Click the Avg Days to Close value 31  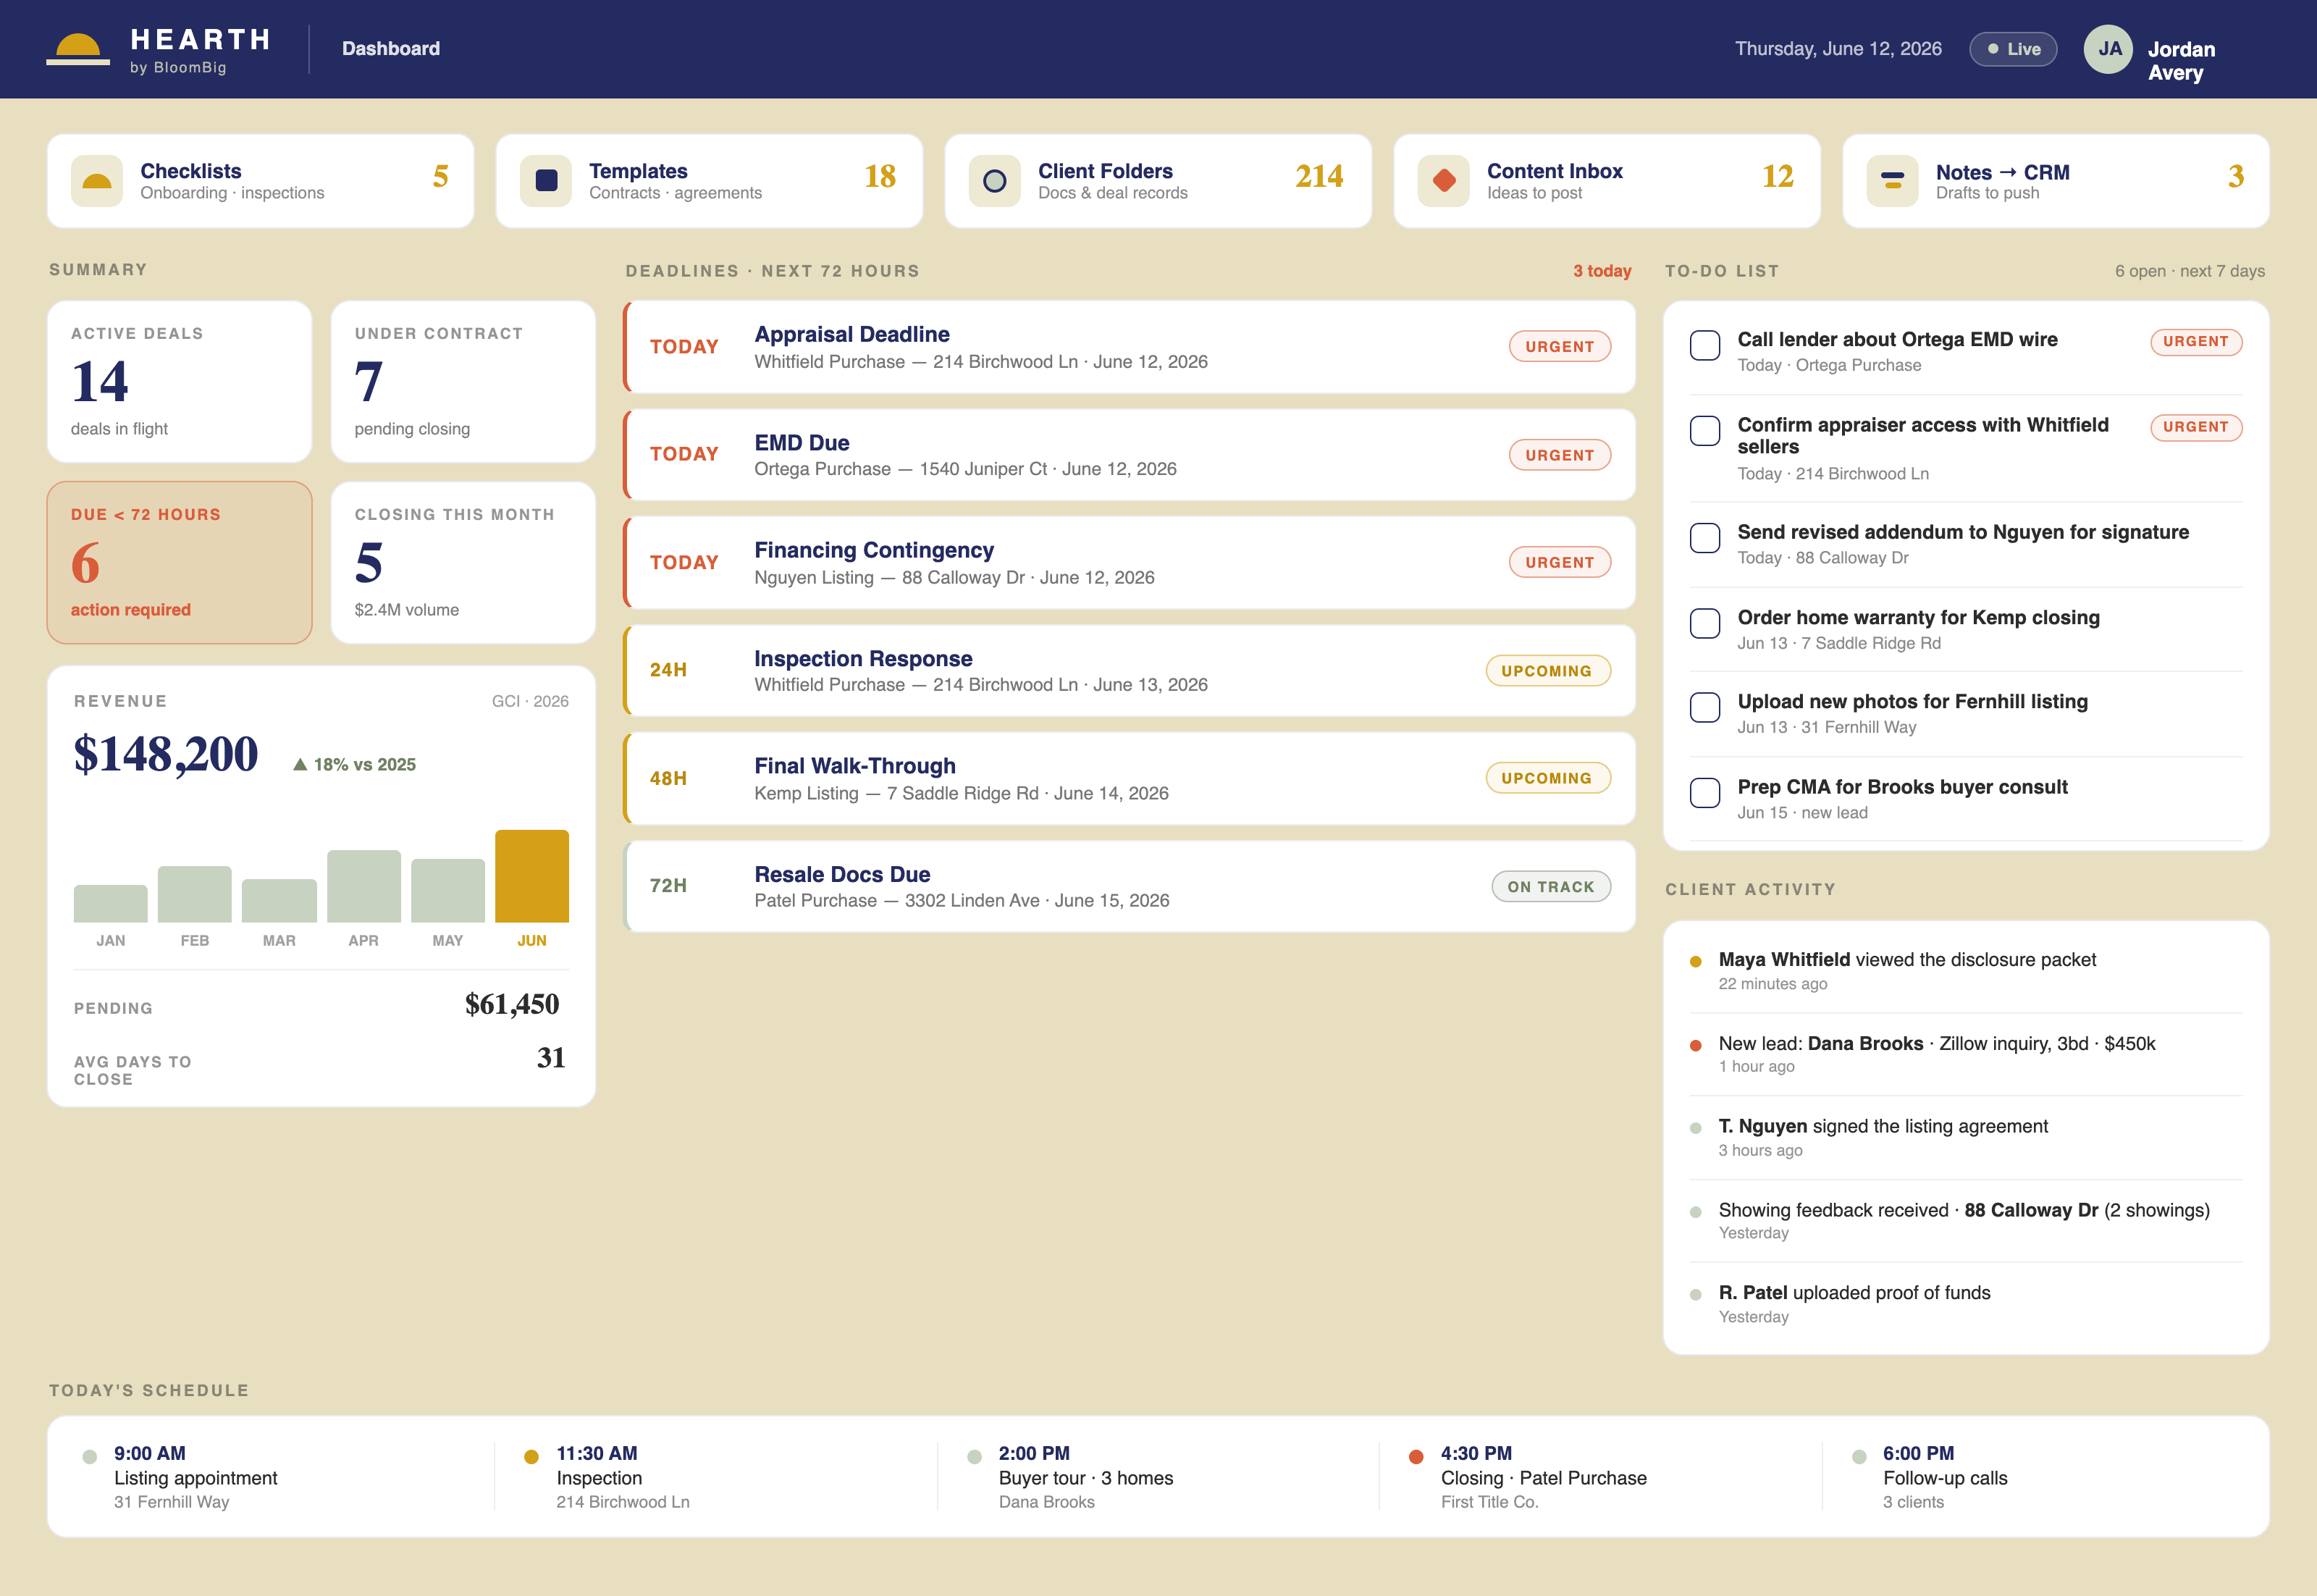551,1058
